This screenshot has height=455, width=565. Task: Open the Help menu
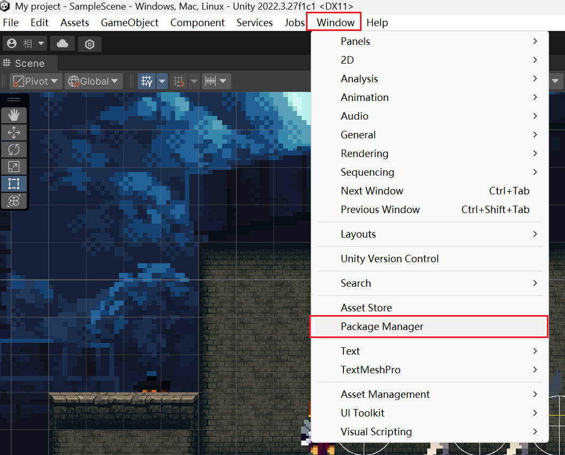click(x=377, y=22)
